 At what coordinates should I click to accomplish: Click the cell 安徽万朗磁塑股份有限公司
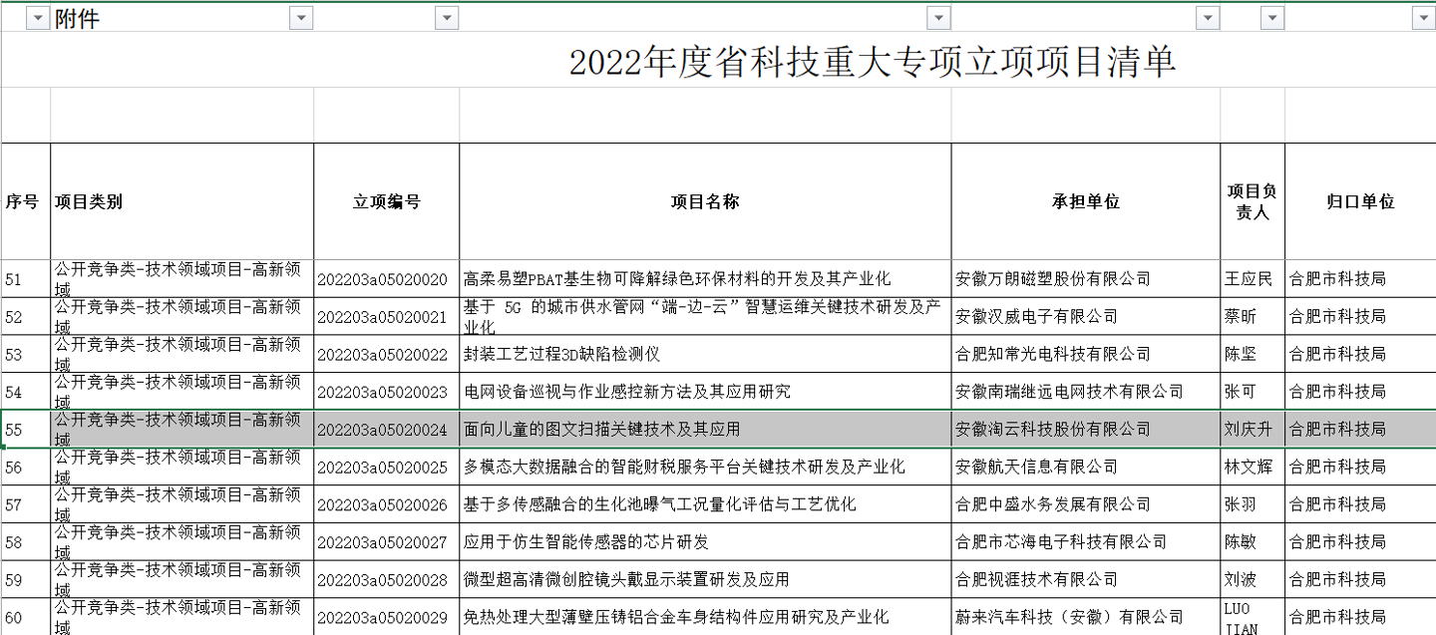tap(1053, 279)
